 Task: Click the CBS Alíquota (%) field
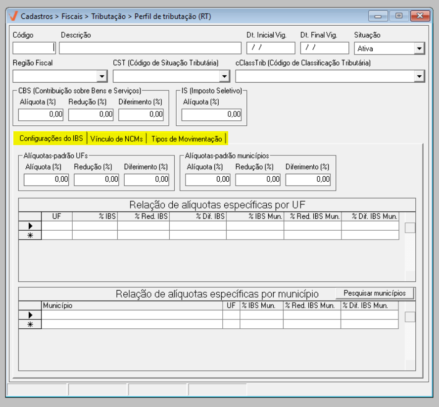coord(41,114)
